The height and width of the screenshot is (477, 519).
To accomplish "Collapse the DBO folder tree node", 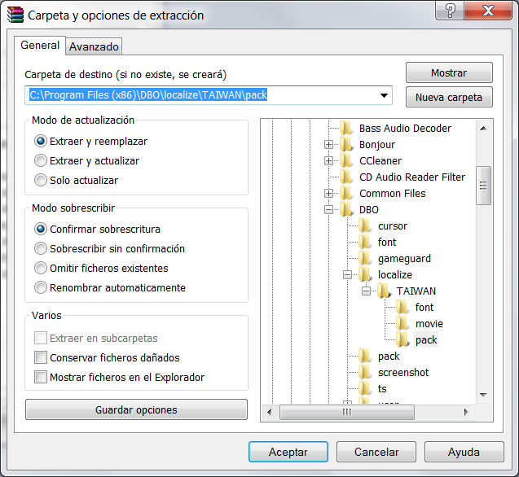I will (x=328, y=210).
